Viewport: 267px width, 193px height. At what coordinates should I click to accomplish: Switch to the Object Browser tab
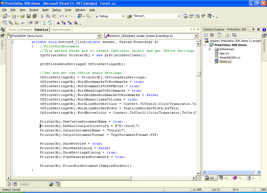click(61, 30)
